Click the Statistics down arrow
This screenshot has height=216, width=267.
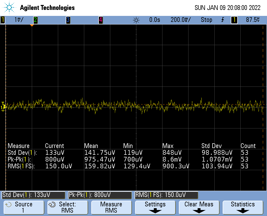pyautogui.click(x=243, y=211)
